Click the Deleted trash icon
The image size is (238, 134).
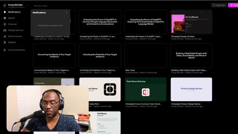5,42
